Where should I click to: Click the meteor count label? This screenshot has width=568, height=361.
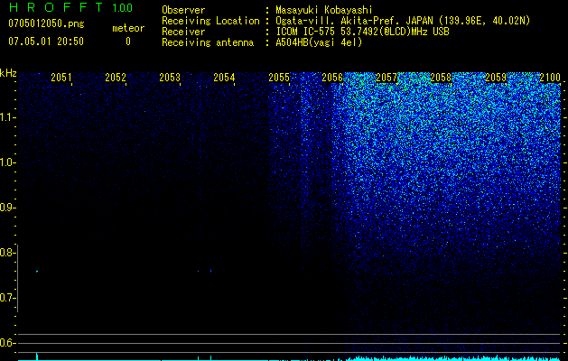pyautogui.click(x=128, y=28)
